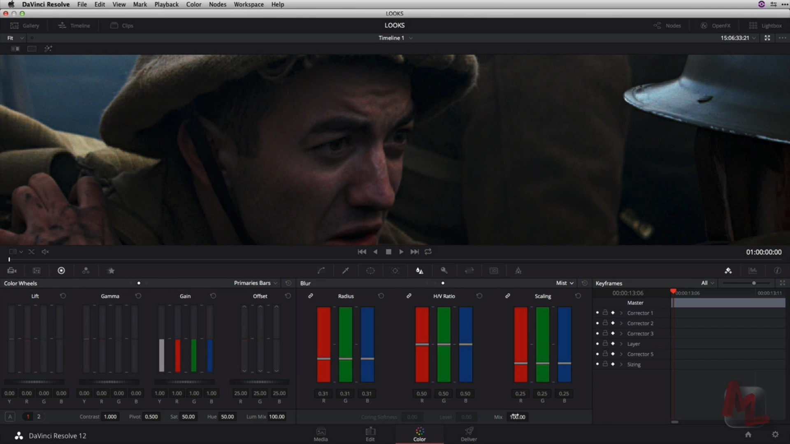
Task: Show the Keyframes palette icon
Action: (x=728, y=271)
